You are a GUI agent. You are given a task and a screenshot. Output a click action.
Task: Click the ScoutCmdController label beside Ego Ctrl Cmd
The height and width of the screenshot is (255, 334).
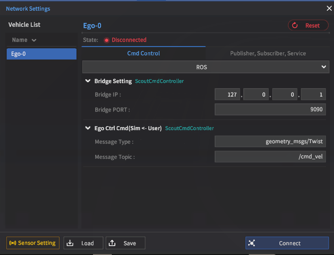(x=190, y=128)
